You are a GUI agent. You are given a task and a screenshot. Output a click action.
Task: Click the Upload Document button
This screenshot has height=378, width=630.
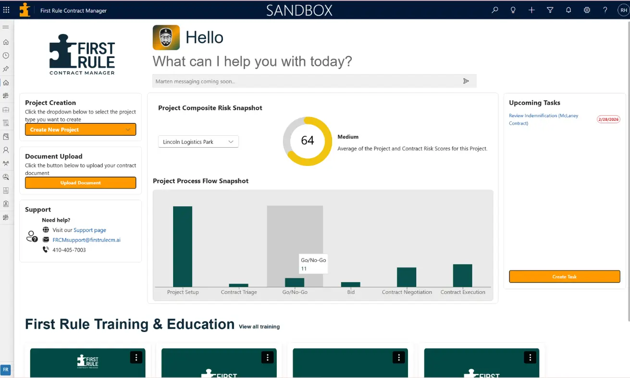click(x=81, y=183)
